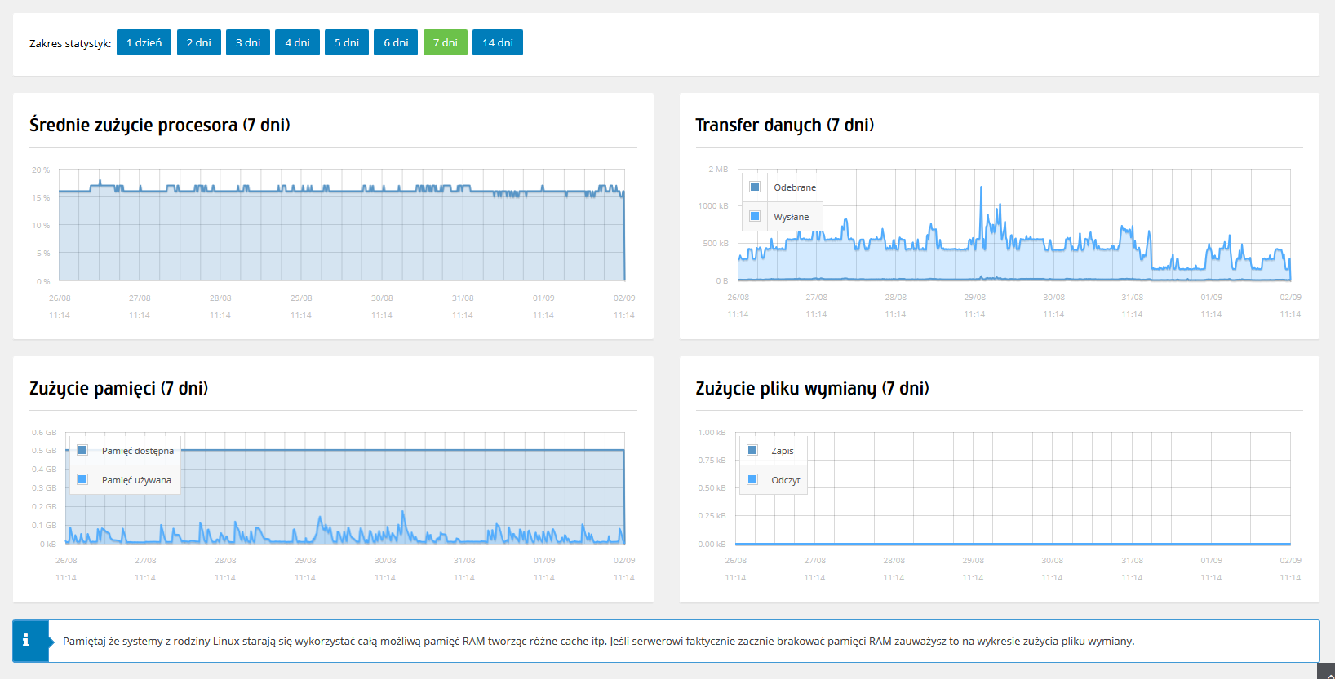The width and height of the screenshot is (1335, 679).
Task: Toggle the Pamięć dostępna series swatch
Action: click(x=82, y=450)
